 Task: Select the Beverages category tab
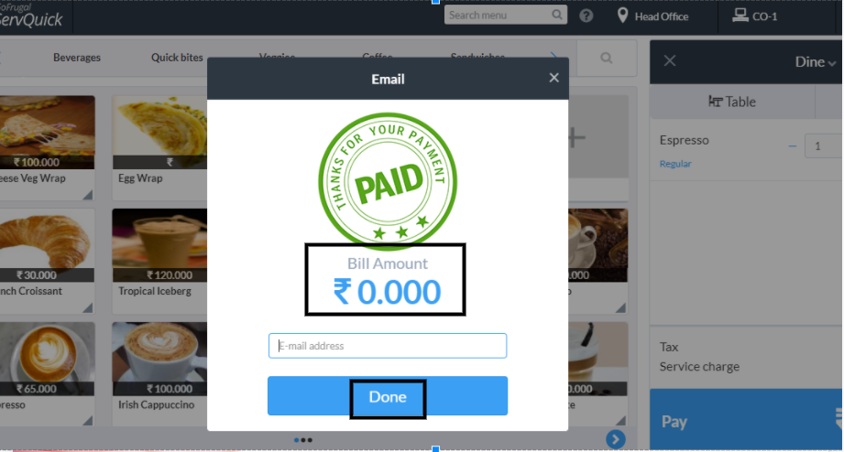pyautogui.click(x=77, y=58)
